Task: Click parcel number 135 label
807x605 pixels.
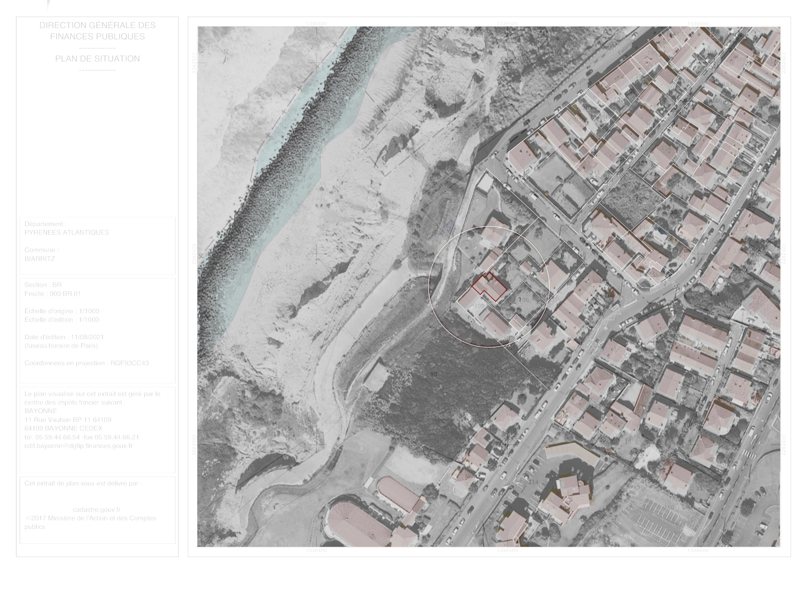Action: pyautogui.click(x=454, y=201)
